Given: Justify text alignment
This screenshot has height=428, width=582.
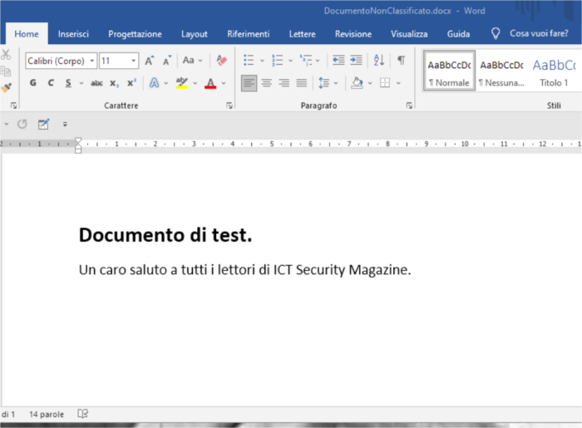Looking at the screenshot, I should 301,83.
